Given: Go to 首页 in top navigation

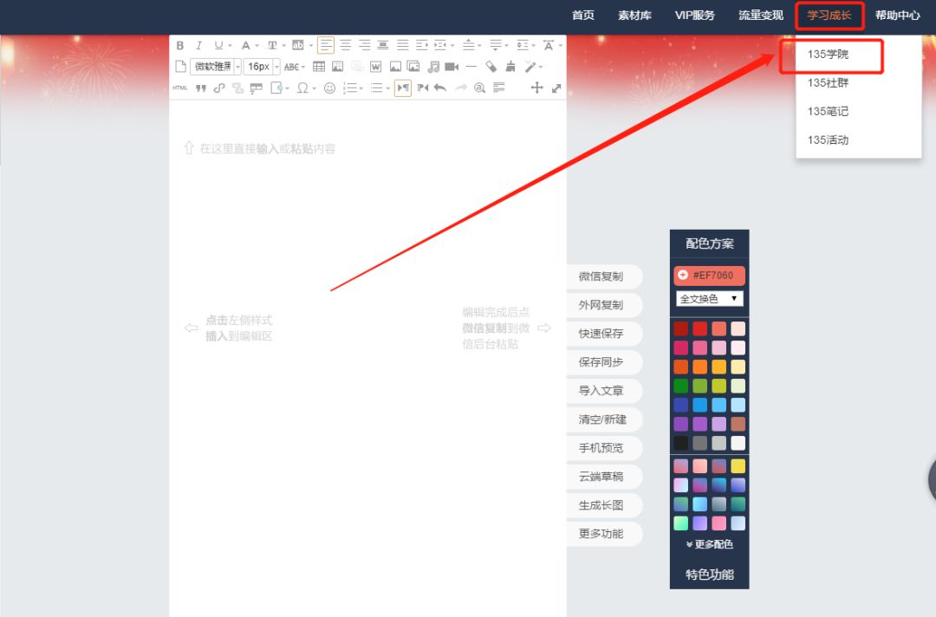Looking at the screenshot, I should coord(582,16).
